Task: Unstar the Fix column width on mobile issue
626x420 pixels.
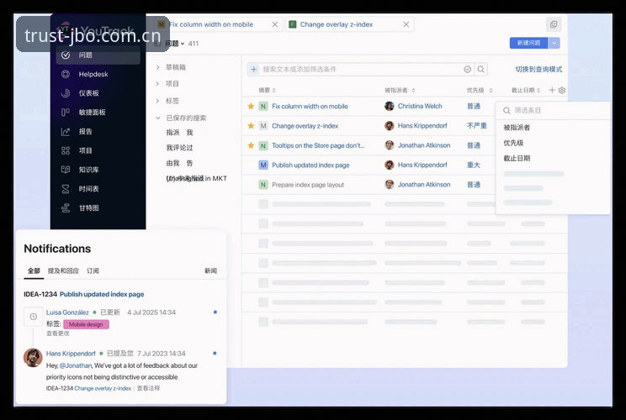Action: 251,107
